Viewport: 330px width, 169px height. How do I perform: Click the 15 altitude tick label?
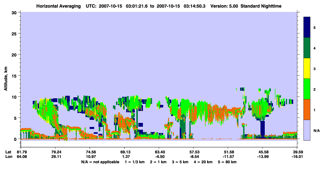pyautogui.click(x=14, y=76)
